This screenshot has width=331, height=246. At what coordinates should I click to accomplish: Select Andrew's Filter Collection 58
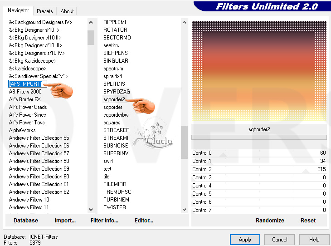click(x=39, y=161)
